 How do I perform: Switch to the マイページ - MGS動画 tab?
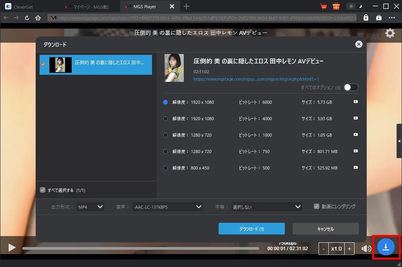[x=88, y=7]
